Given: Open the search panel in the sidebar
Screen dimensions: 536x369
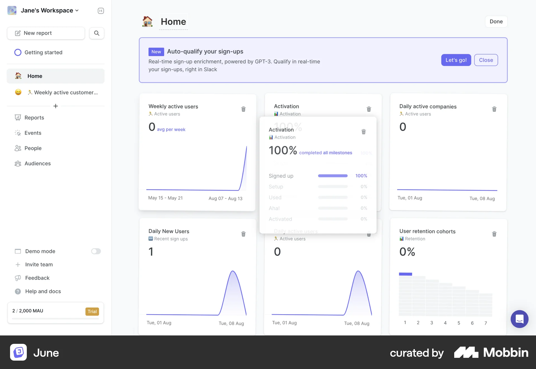Looking at the screenshot, I should pyautogui.click(x=97, y=33).
